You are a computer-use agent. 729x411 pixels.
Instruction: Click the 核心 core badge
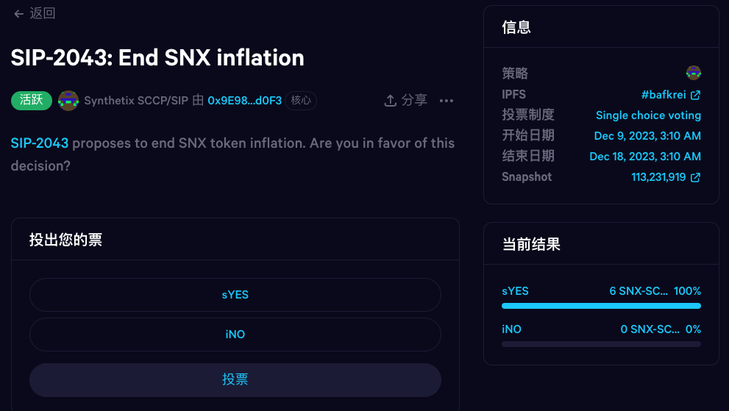[301, 101]
